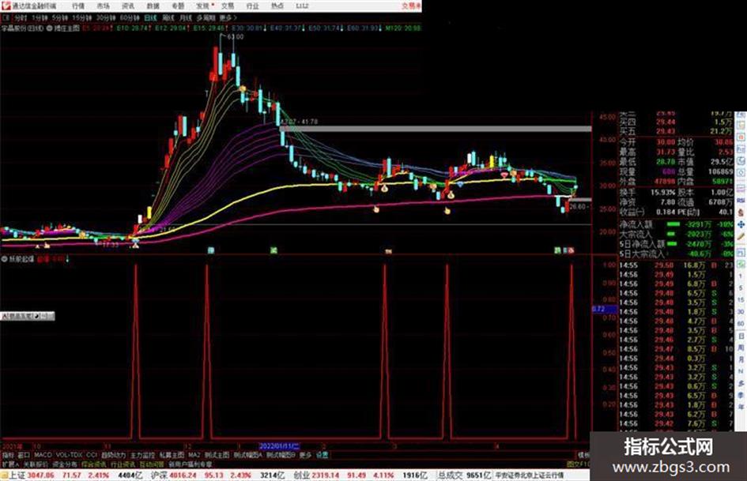Screen dimensions: 747x481
Task: Click the status bar lock icon
Action: point(4,475)
